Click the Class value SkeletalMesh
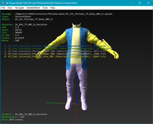 pyautogui.click(x=23, y=17)
